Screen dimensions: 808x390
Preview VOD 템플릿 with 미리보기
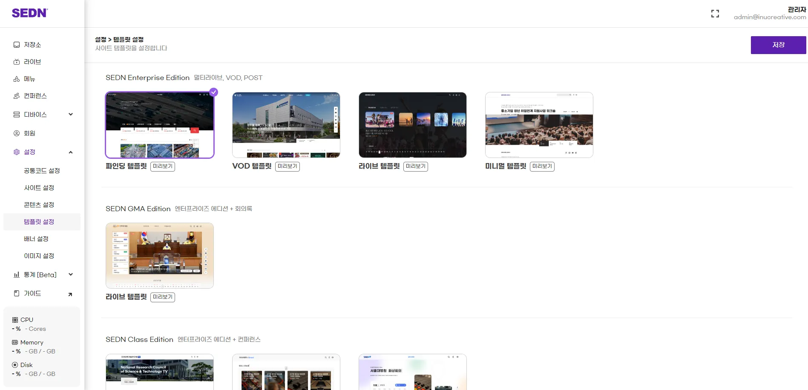pos(288,166)
